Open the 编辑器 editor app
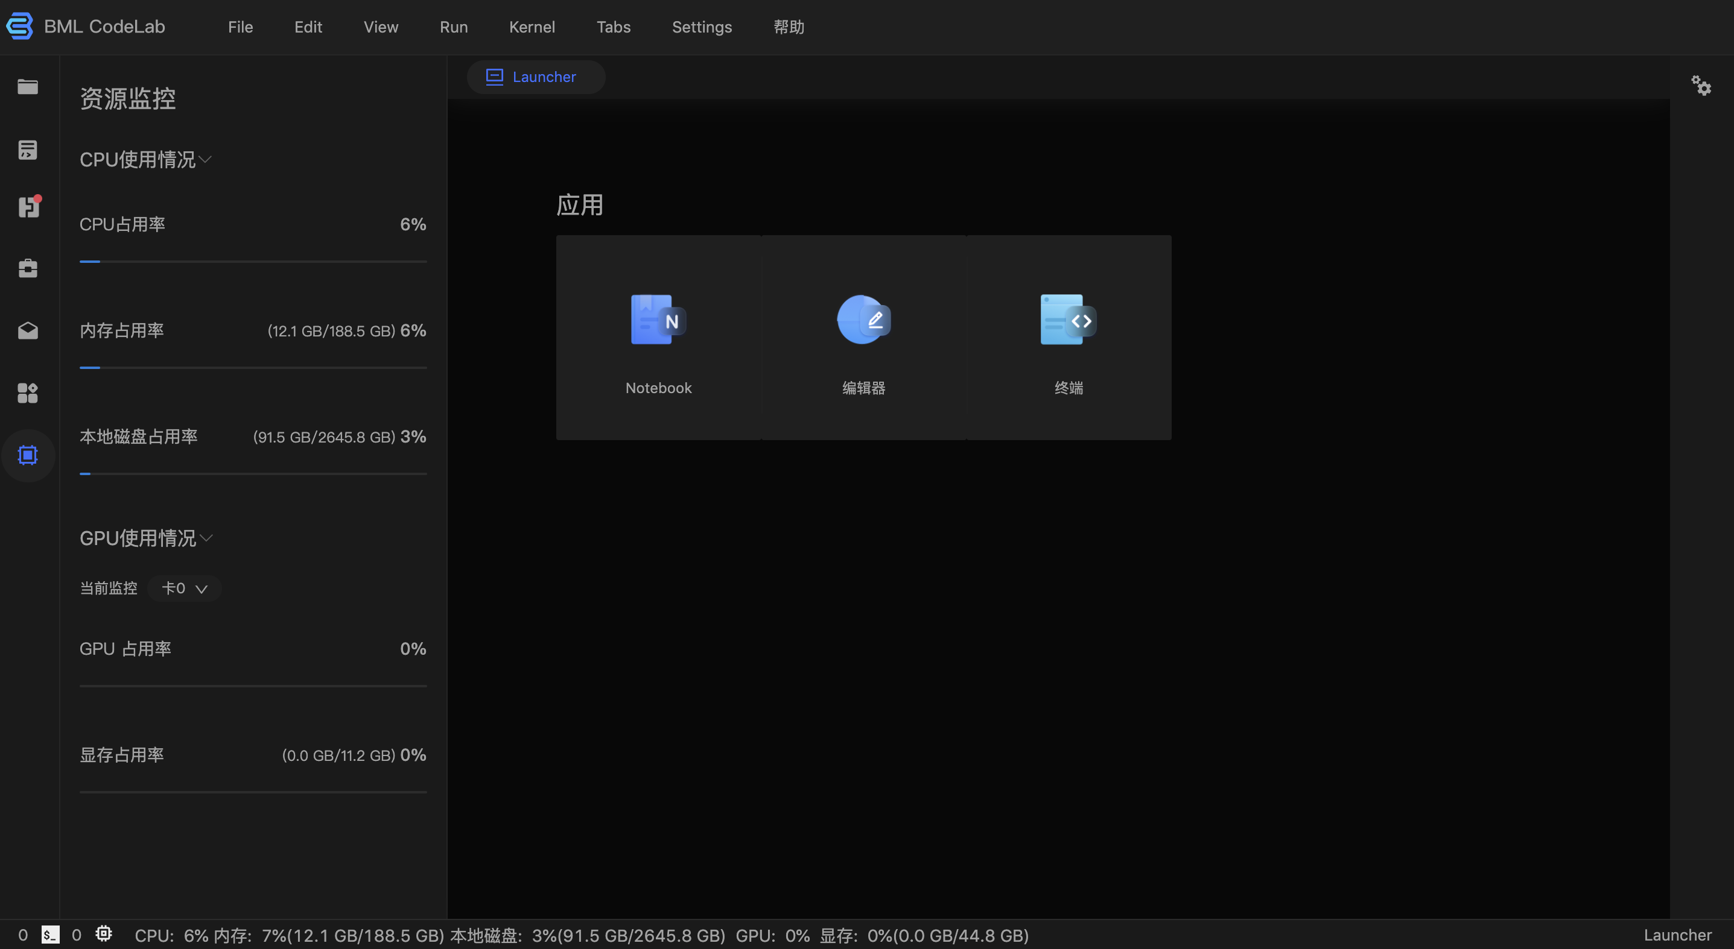This screenshot has width=1734, height=949. pyautogui.click(x=863, y=338)
